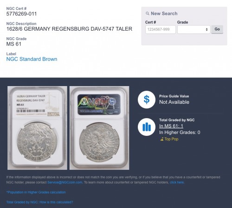232x208 pixels.
Task: Click the NGC hologram on reverse slab
Action: pos(99,104)
